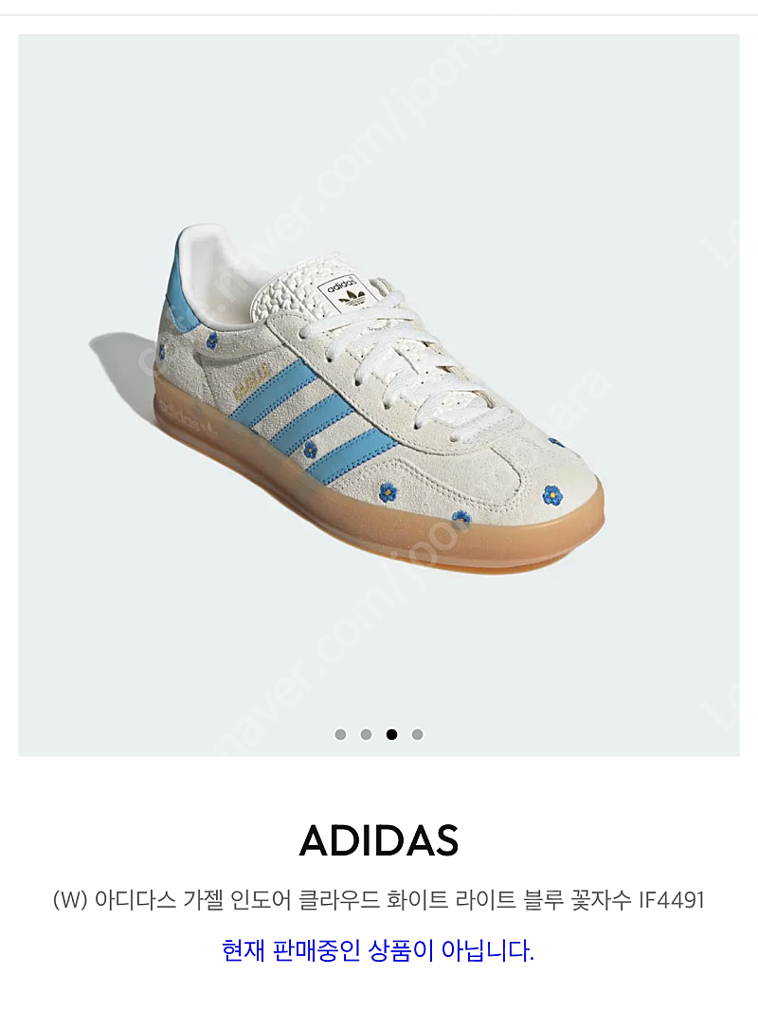This screenshot has width=758, height=1012.
Task: Select the second carousel dot indicator
Action: click(x=366, y=734)
